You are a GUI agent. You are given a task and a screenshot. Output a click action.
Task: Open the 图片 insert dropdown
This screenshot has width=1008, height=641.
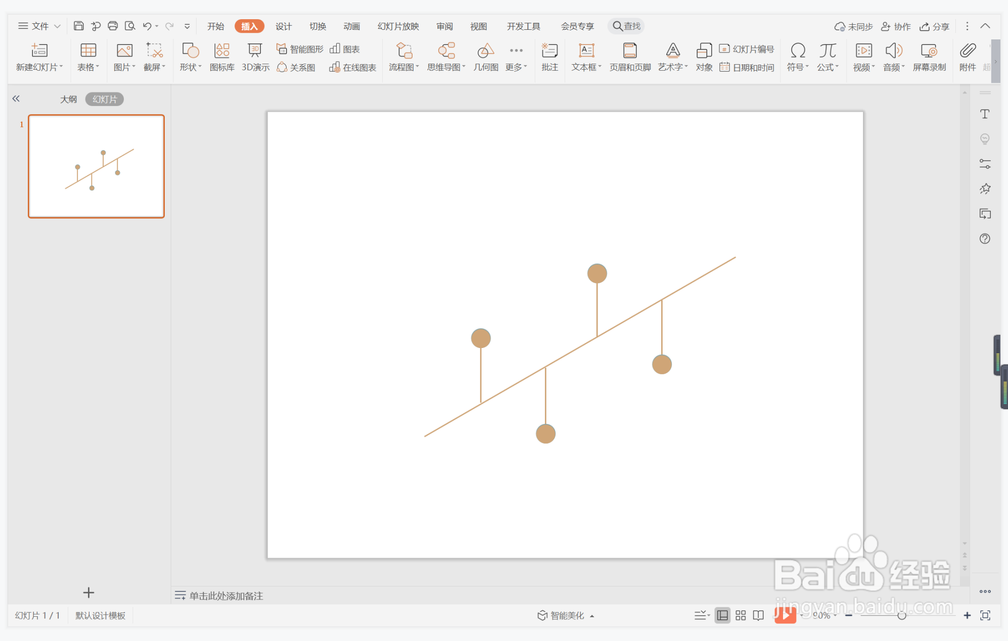[124, 67]
